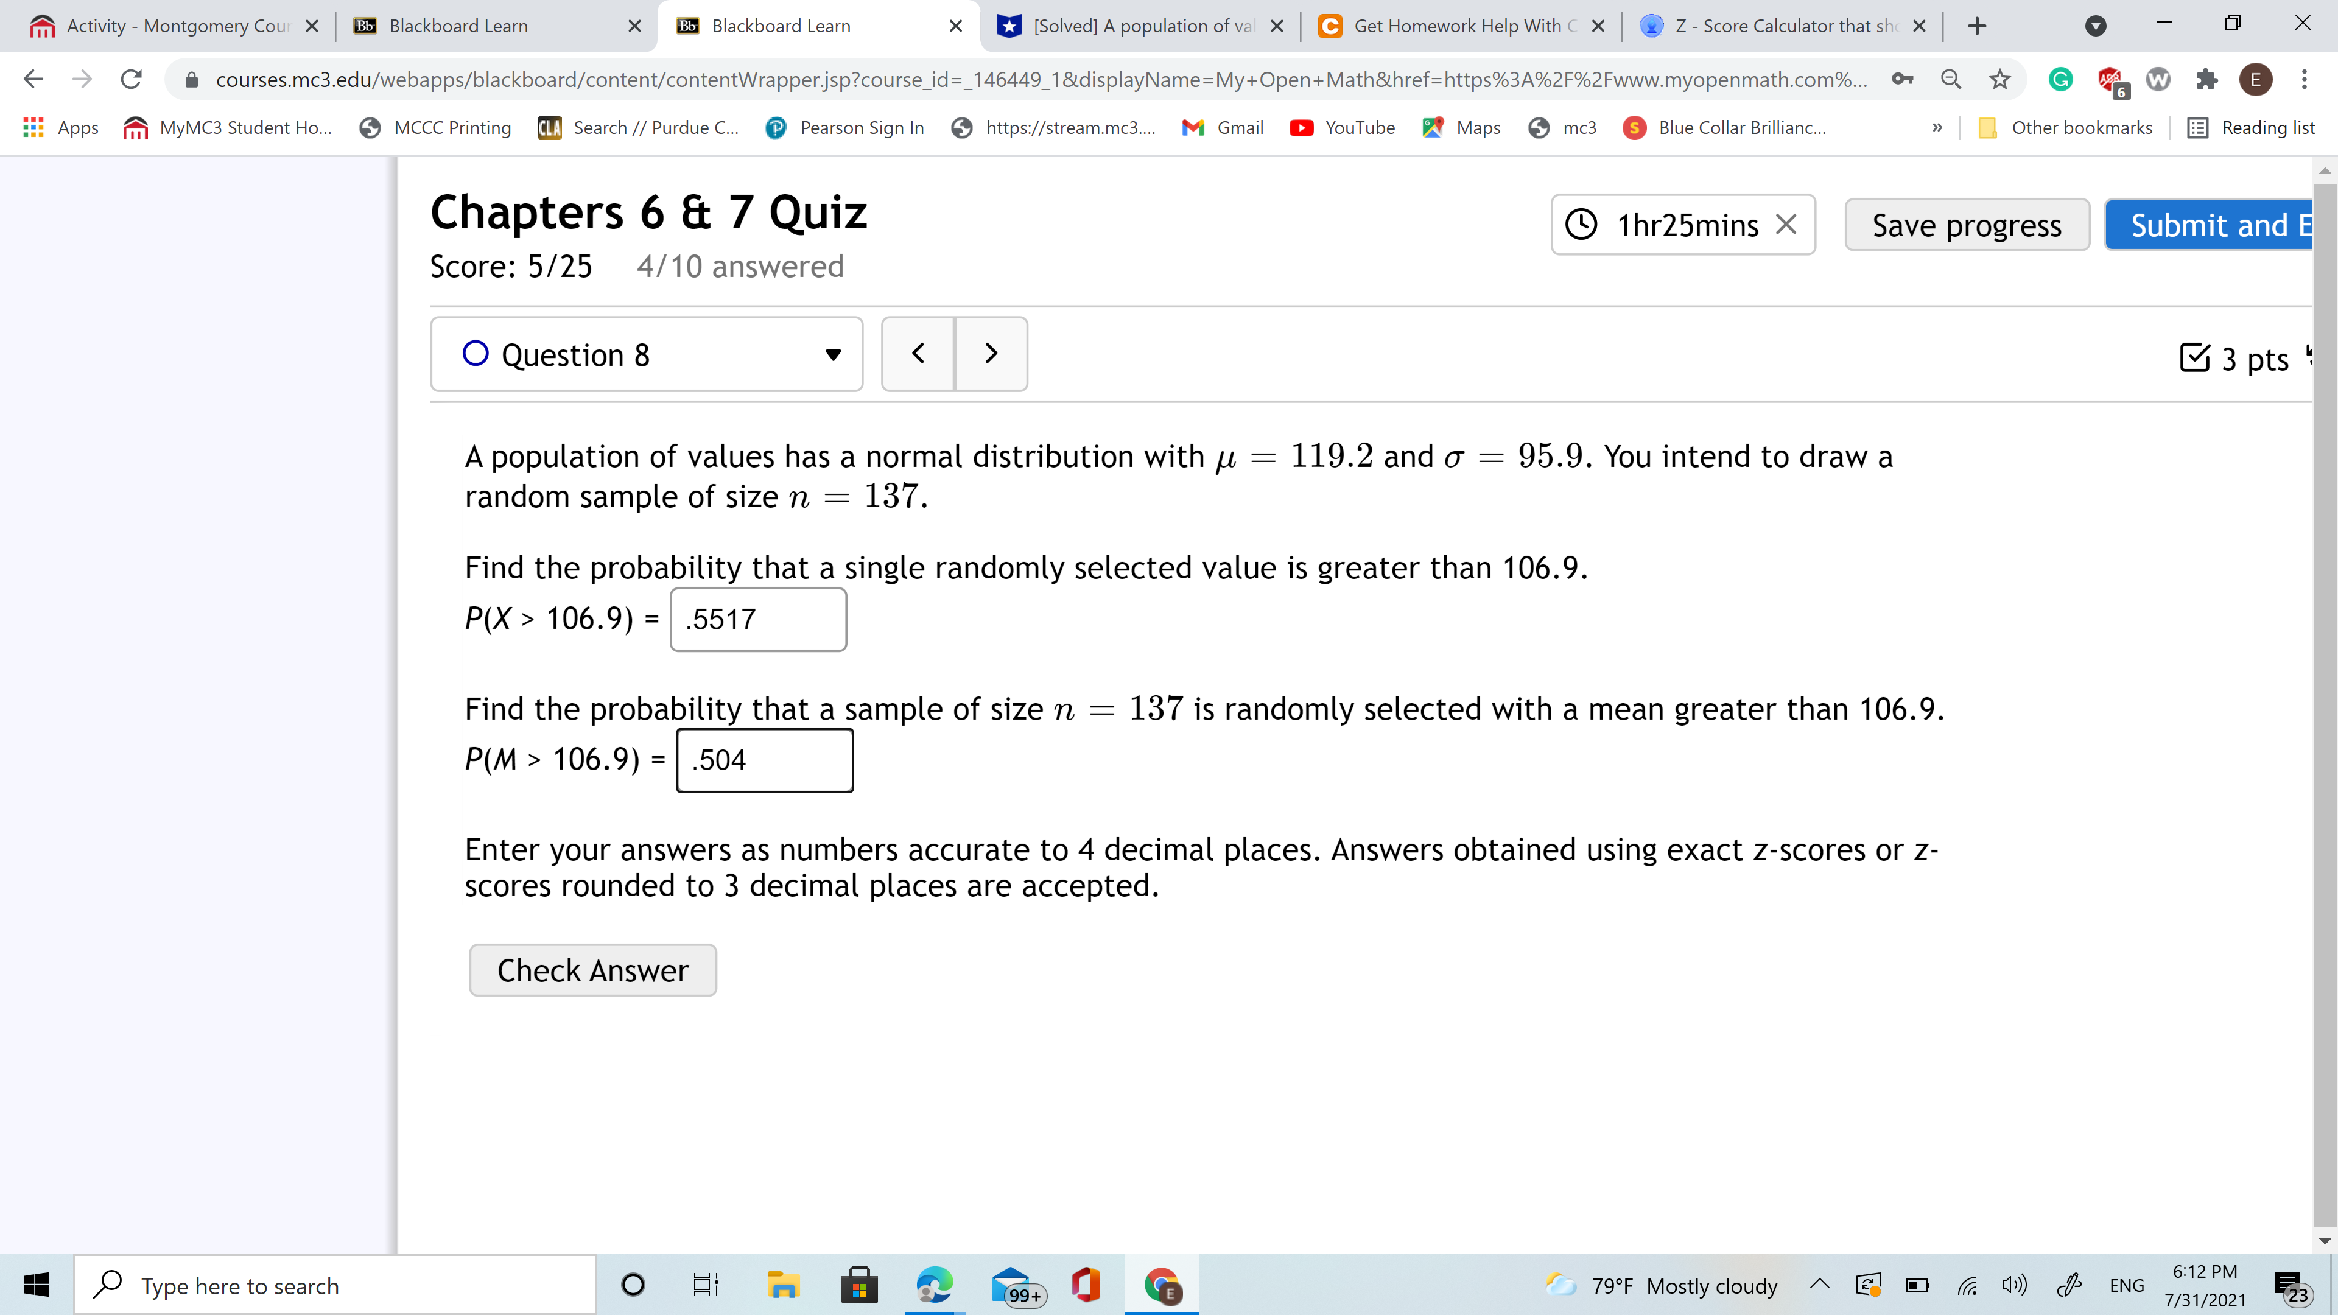Click the Grammarly extension icon
The width and height of the screenshot is (2338, 1315).
pyautogui.click(x=2060, y=80)
